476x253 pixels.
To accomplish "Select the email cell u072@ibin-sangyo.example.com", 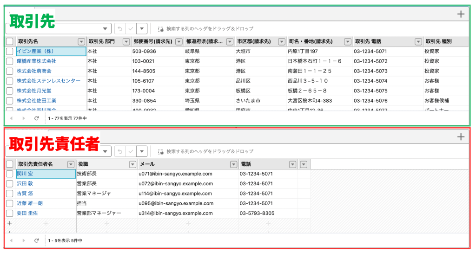I will coord(175,184).
